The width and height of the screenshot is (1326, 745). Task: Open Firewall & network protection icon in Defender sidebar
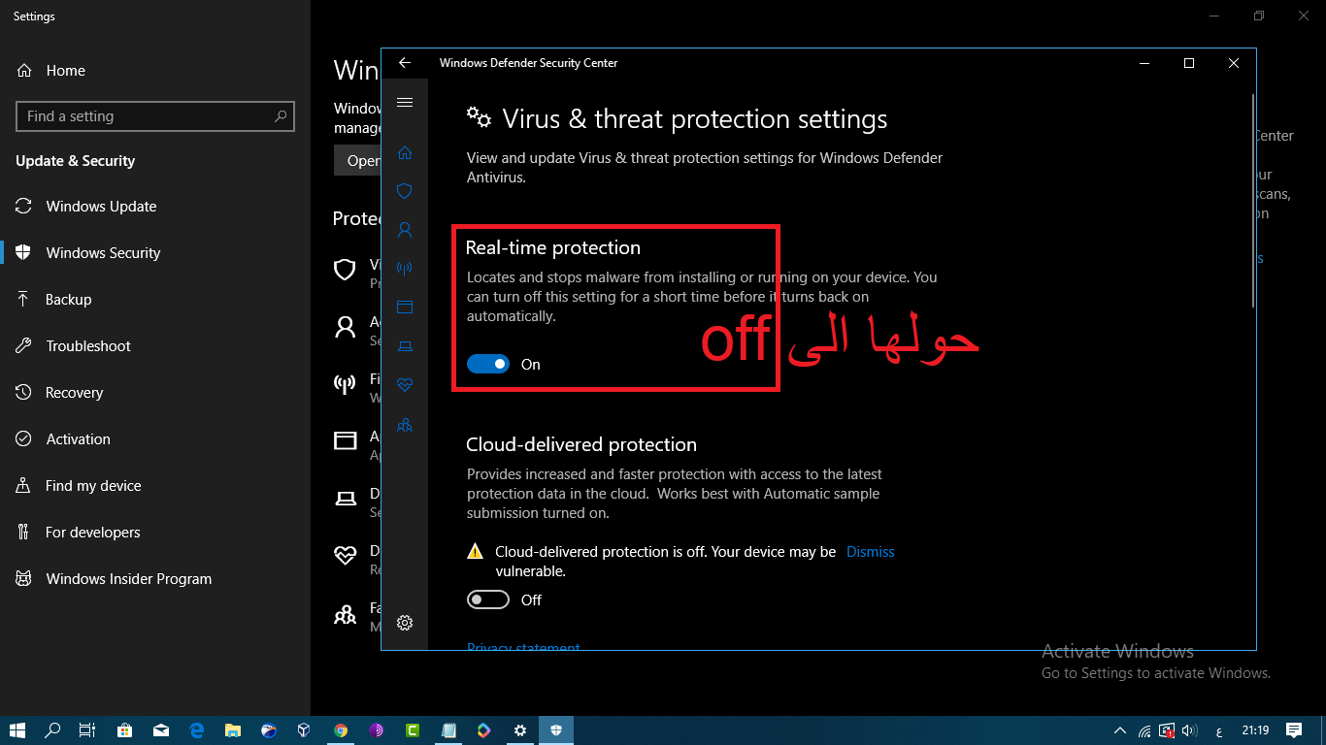[x=405, y=269]
